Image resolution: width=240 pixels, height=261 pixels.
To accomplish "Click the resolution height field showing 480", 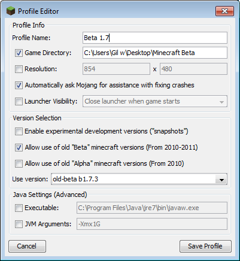I will tap(193, 69).
